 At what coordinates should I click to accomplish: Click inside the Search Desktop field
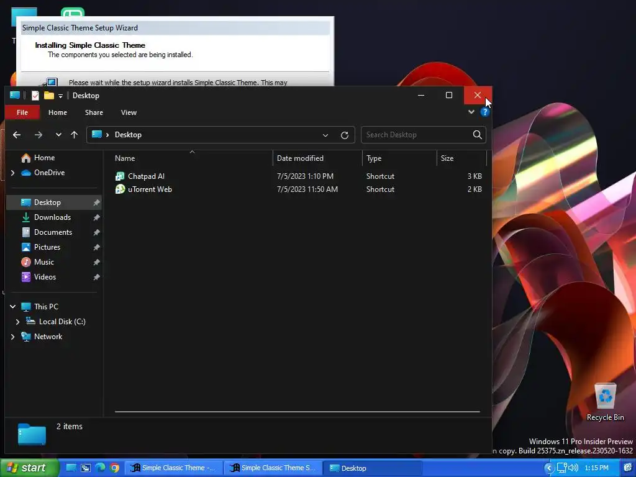(418, 135)
